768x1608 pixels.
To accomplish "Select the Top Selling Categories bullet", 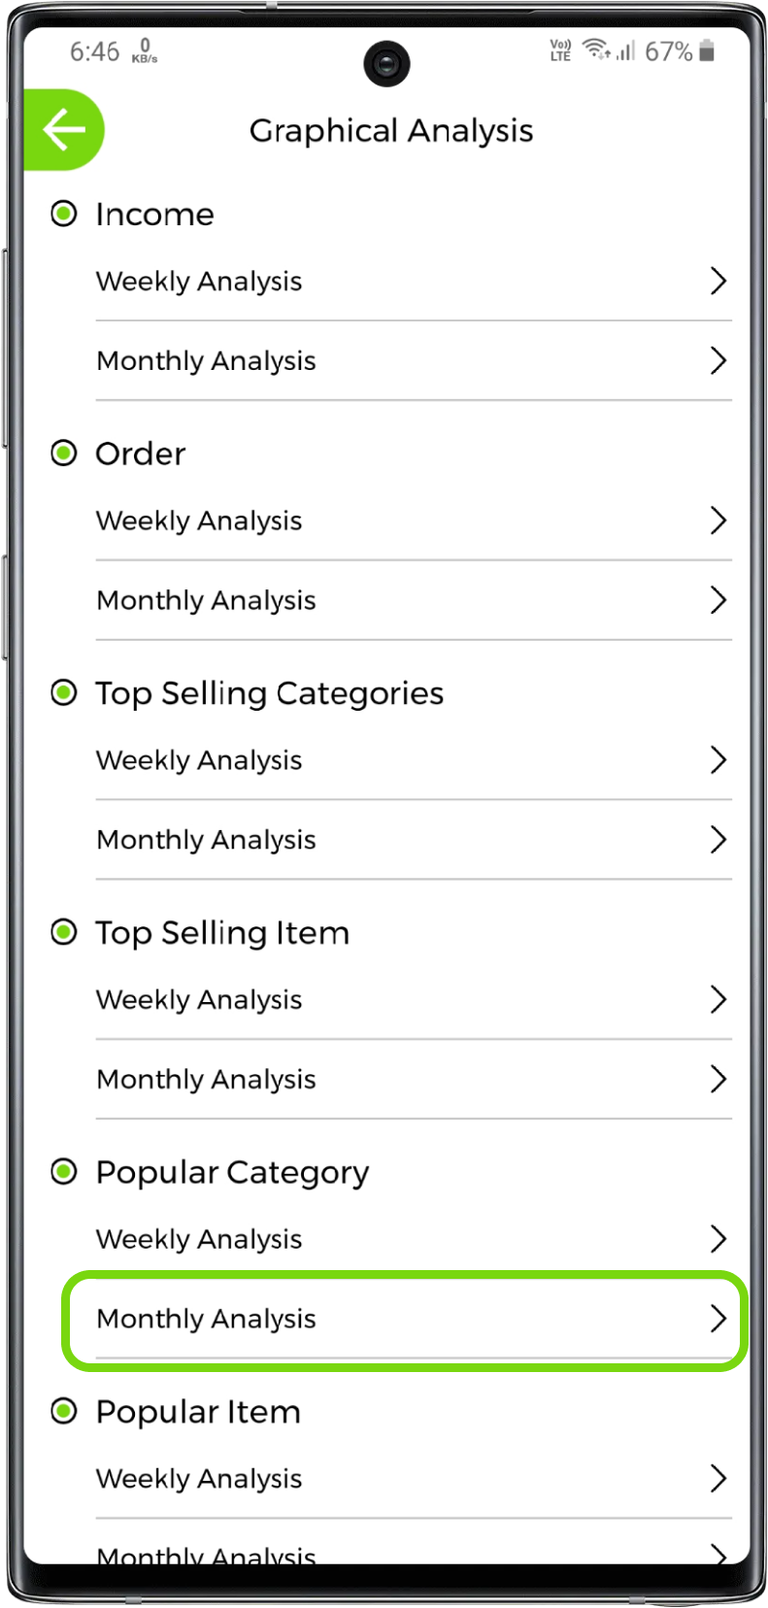I will click(x=64, y=693).
